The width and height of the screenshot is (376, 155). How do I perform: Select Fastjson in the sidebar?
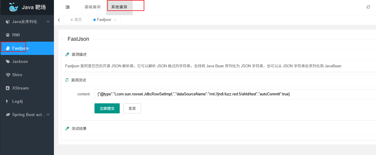[27, 48]
